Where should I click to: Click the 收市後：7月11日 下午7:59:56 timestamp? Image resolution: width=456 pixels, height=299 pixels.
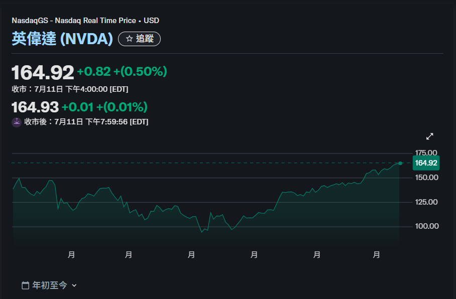point(86,122)
